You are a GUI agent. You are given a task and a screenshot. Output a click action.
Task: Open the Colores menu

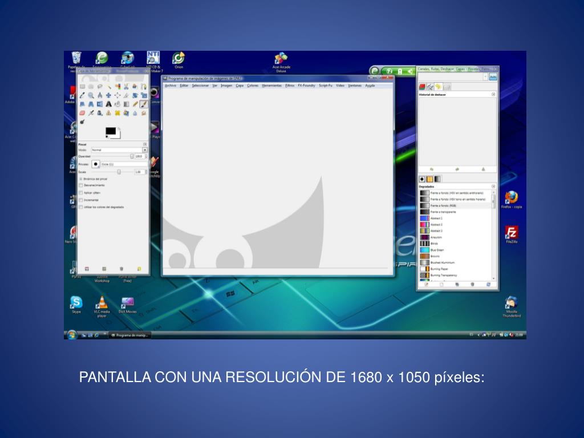(x=253, y=86)
